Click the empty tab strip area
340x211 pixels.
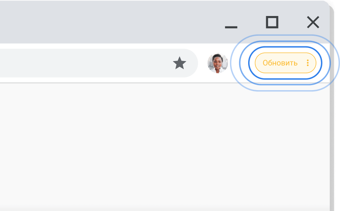(x=105, y=21)
